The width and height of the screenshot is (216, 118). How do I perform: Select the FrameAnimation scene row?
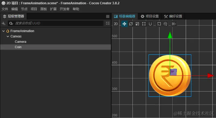tap(55, 31)
